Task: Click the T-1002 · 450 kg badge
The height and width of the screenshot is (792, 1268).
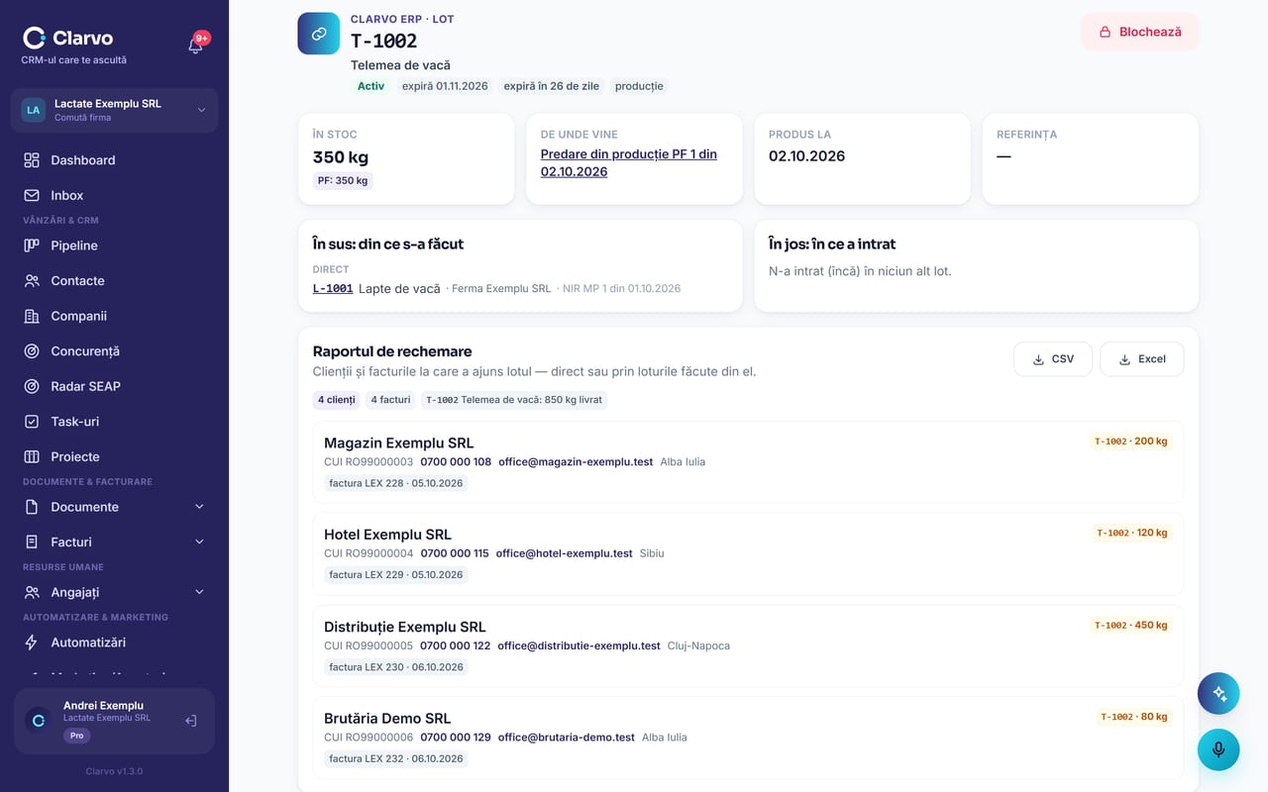Action: click(x=1130, y=626)
